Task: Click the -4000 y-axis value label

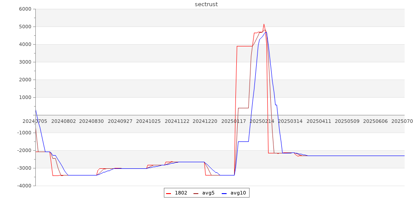Action: (24, 186)
